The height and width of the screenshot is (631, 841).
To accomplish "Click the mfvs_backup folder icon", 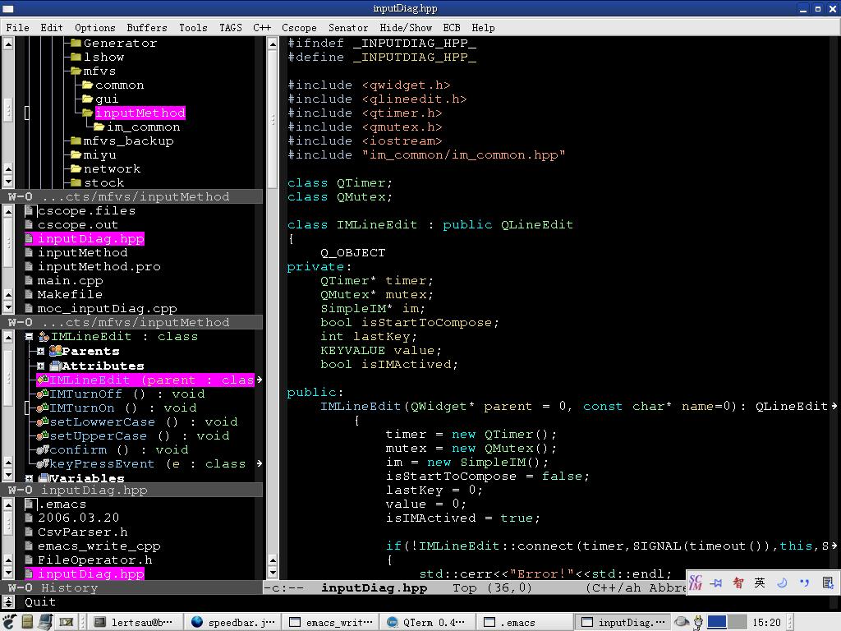I will [76, 140].
